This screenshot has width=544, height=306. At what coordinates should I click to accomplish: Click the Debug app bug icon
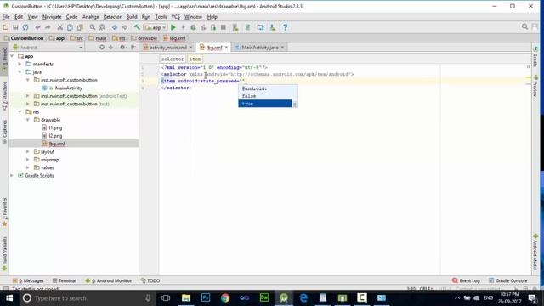point(193,27)
